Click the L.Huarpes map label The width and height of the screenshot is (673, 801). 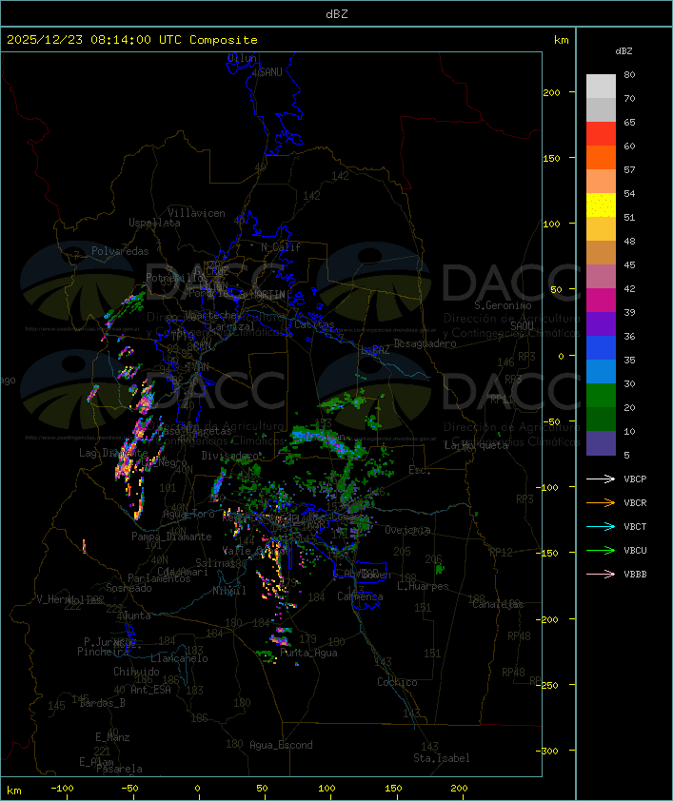pyautogui.click(x=423, y=586)
